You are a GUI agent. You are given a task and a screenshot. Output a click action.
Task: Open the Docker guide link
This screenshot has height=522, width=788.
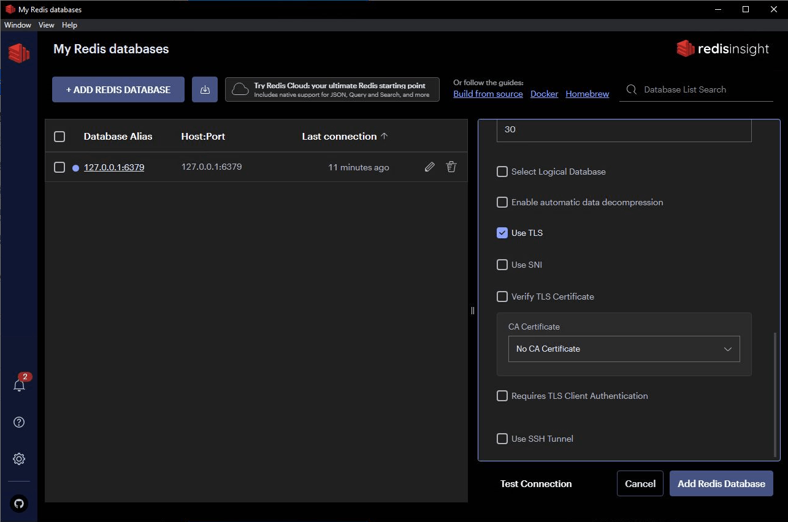545,94
